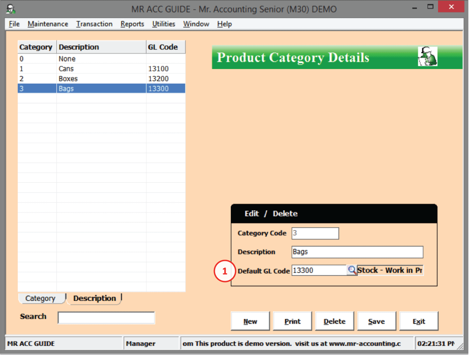This screenshot has width=469, height=355.
Task: Select the Cans row in the list
Action: coord(101,69)
